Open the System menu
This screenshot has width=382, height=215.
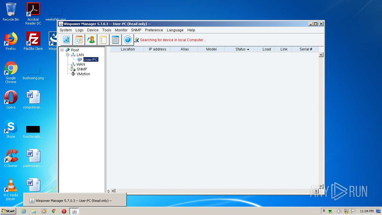click(x=66, y=30)
